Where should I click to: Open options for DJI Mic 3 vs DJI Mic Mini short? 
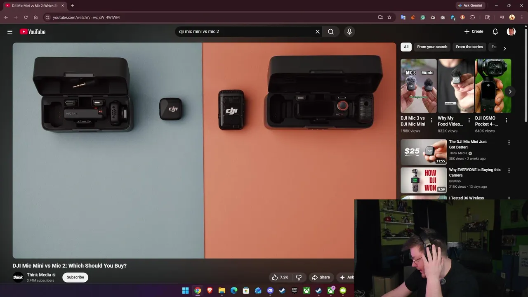tap(431, 120)
